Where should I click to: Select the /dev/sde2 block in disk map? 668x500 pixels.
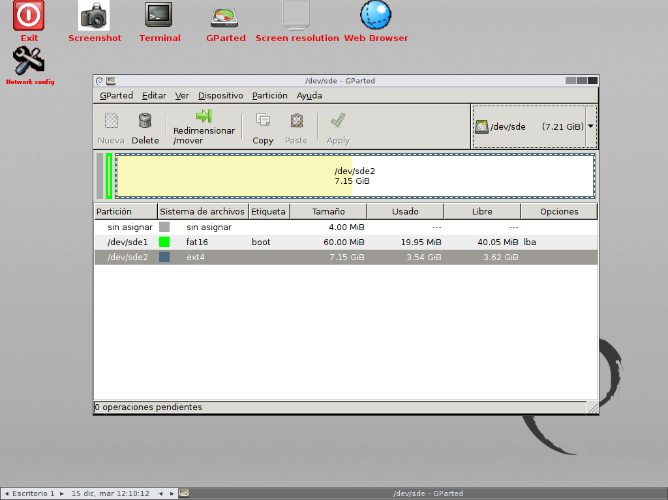tap(355, 176)
